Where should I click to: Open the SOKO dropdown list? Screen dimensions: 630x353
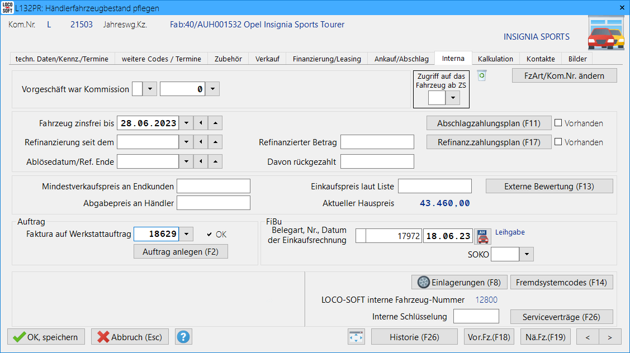[527, 255]
